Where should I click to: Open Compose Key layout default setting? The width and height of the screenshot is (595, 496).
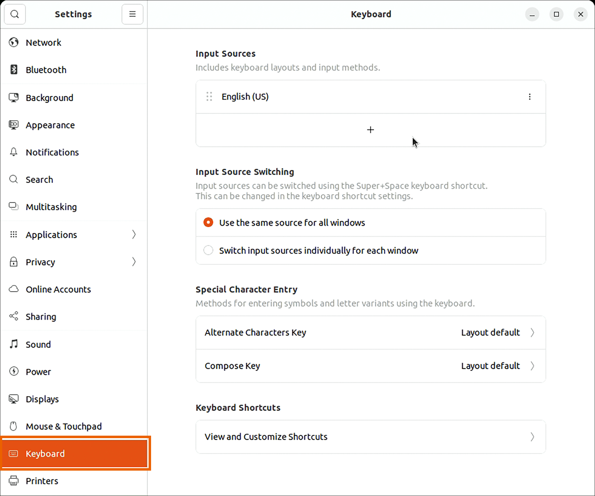(370, 366)
